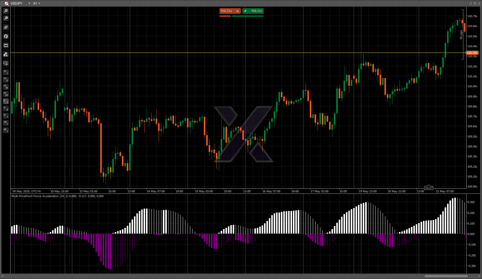Click the zoom out magnifier icon

(6, 18)
